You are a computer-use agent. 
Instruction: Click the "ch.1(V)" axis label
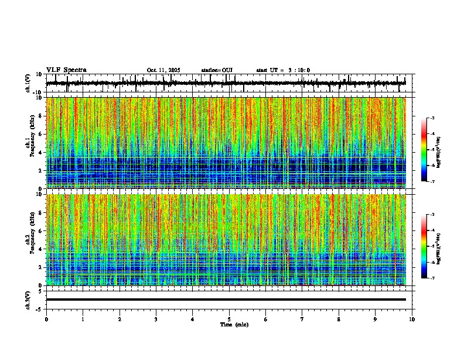[29, 83]
